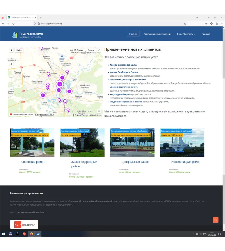Click the Найти map search button

tap(19, 50)
